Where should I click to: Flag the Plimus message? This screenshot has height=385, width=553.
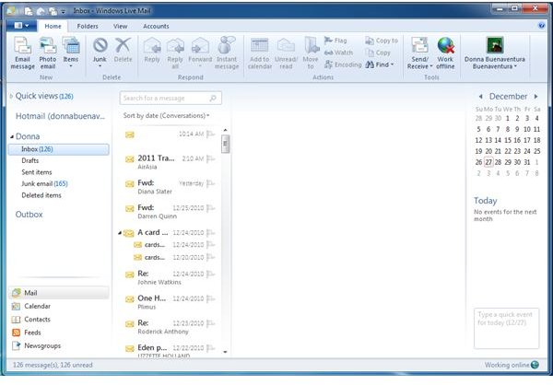click(x=210, y=298)
